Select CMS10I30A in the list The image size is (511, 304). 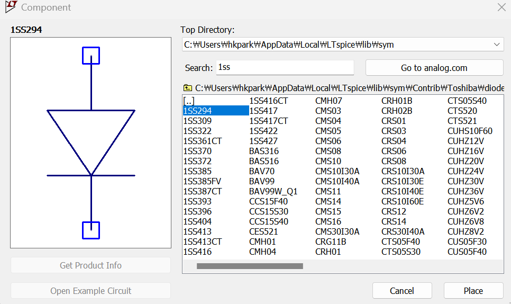[x=337, y=171]
